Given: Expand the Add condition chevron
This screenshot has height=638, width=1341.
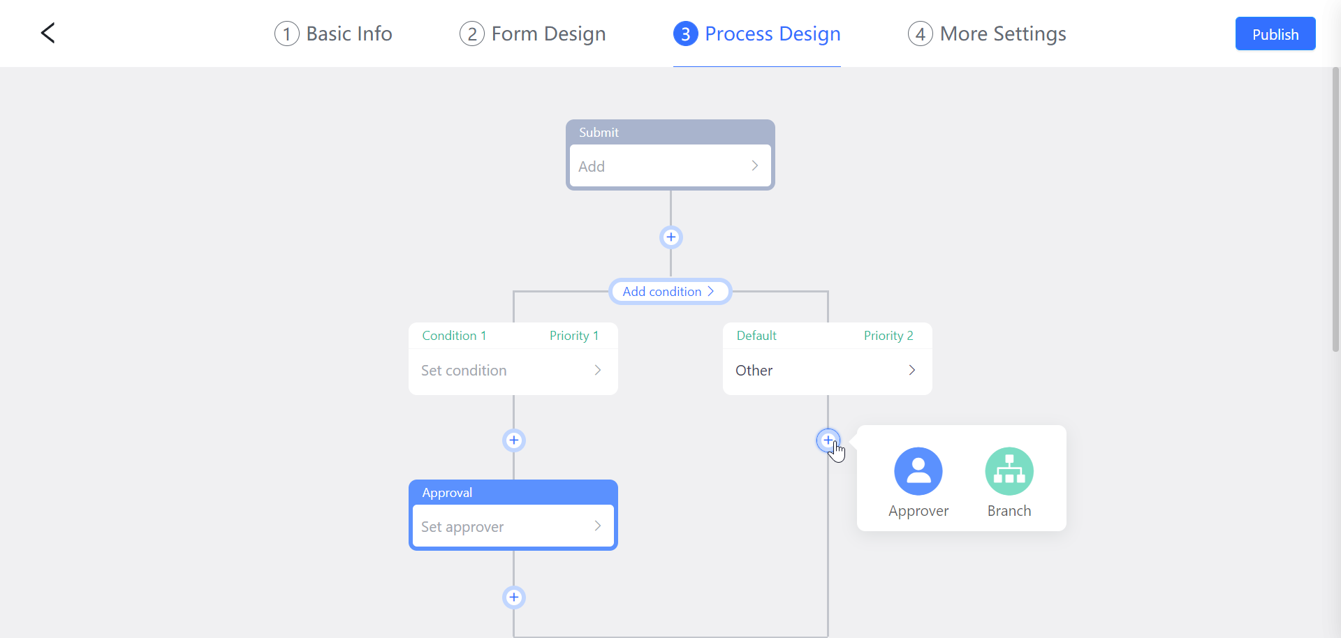Looking at the screenshot, I should [711, 291].
